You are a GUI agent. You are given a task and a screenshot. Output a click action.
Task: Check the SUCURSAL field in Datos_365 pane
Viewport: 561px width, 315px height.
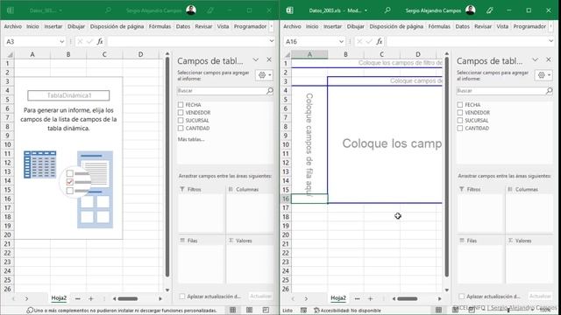[x=181, y=121]
